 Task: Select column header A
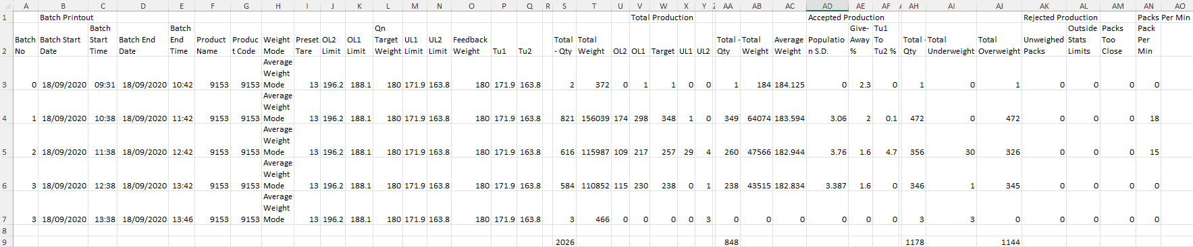click(26, 5)
